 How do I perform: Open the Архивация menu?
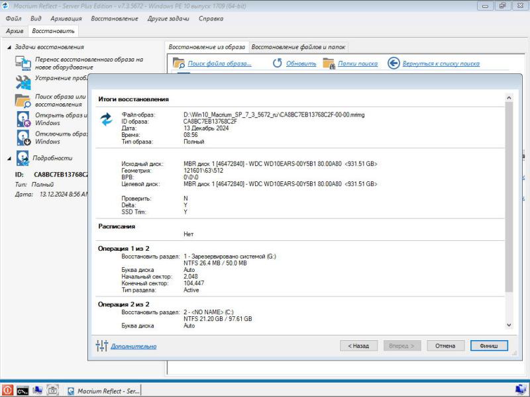(66, 19)
